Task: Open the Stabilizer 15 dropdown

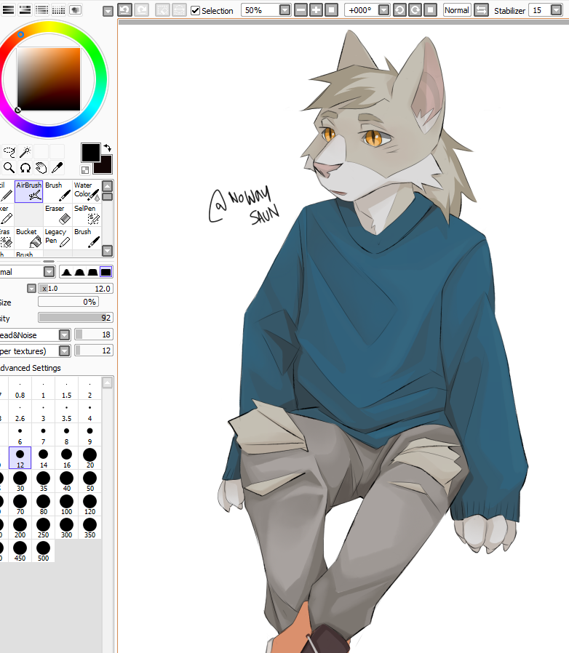Action: [556, 10]
